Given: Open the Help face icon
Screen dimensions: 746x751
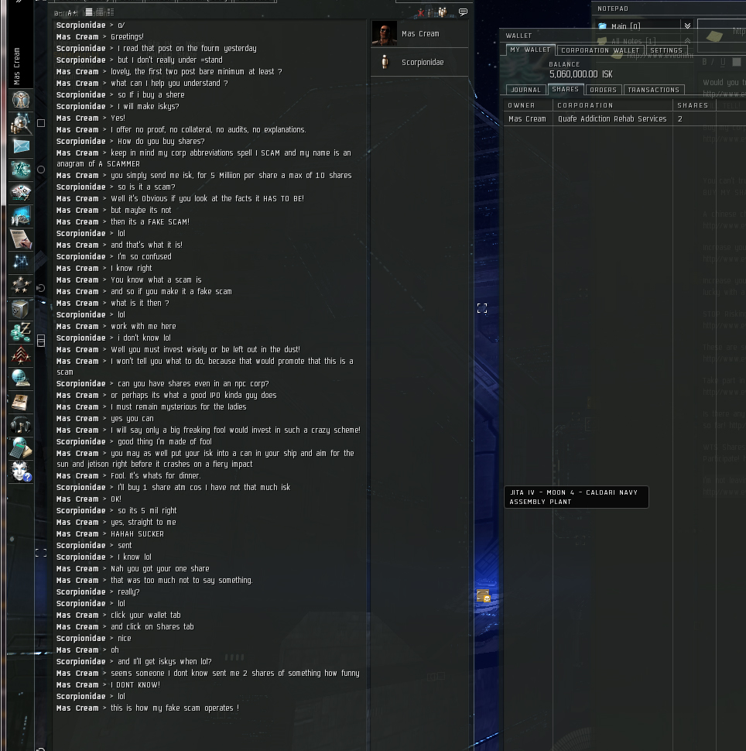Looking at the screenshot, I should (x=21, y=472).
